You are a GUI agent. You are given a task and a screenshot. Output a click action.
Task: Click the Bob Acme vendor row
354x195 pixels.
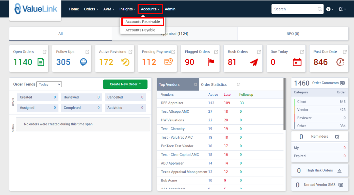220,180
